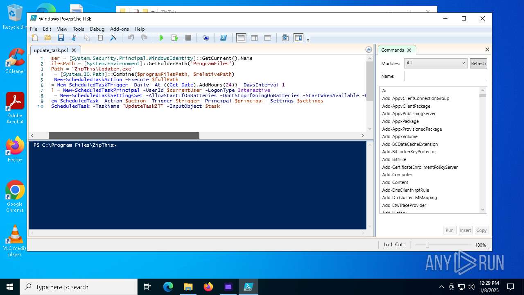Stop operation square icon
The image size is (524, 295).
[x=188, y=38]
